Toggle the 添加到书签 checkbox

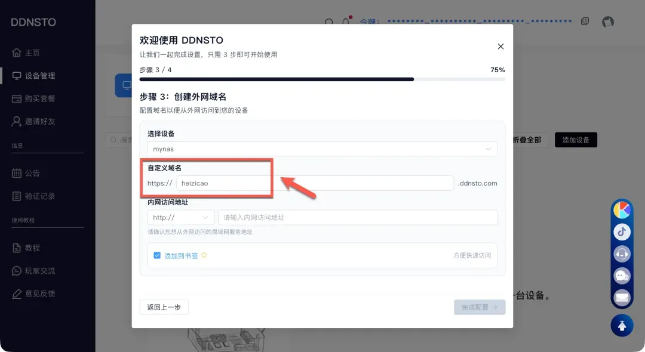[157, 255]
